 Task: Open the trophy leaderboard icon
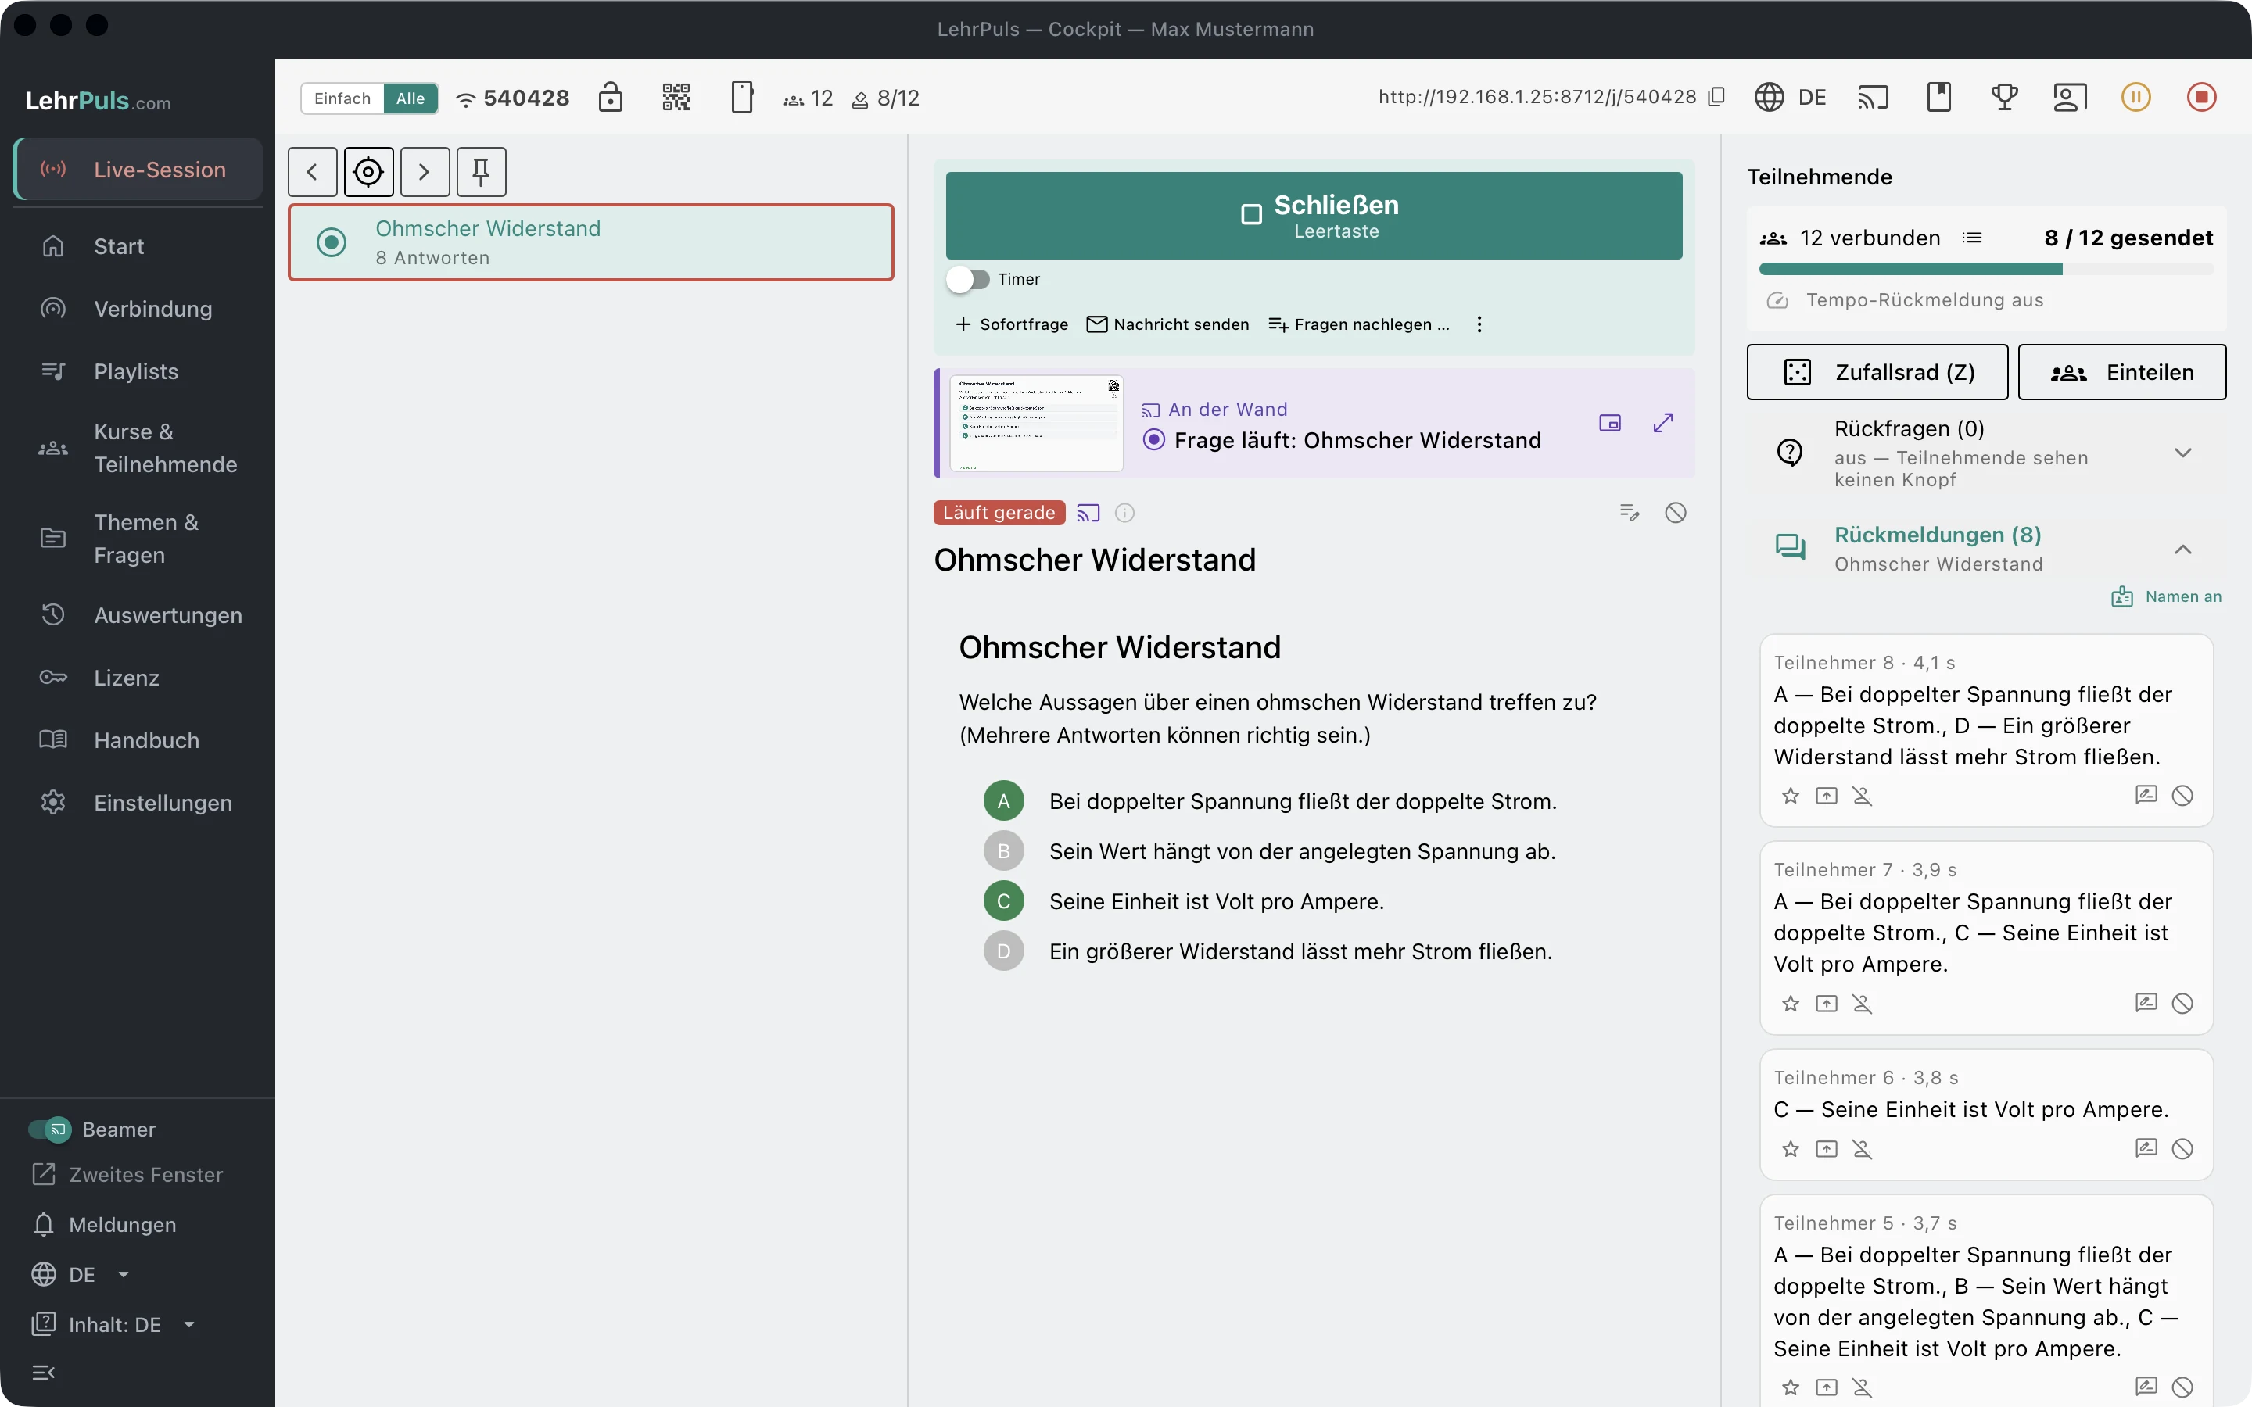[x=2004, y=97]
